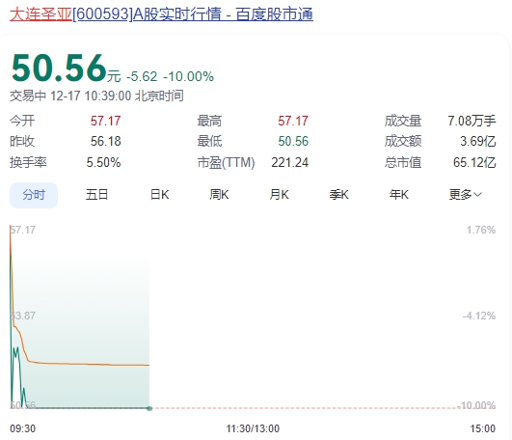Screen dimensions: 512x440
Task: Click the current price 50.56 元
Action: (66, 68)
